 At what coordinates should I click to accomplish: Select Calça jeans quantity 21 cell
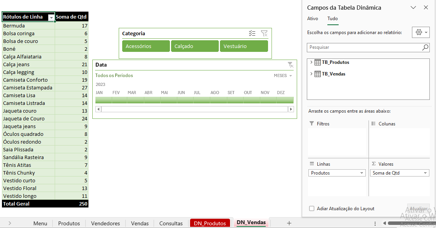71,64
